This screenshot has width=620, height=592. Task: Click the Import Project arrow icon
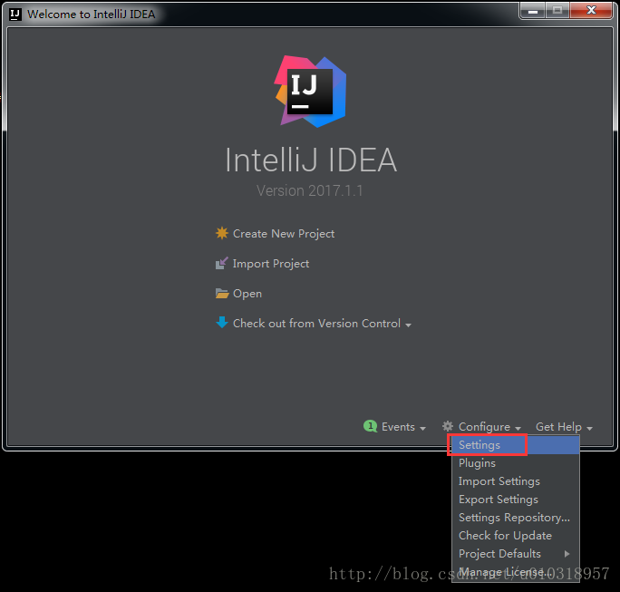[x=222, y=263]
